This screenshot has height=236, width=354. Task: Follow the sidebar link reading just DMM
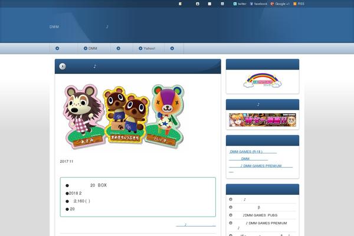coord(248,159)
